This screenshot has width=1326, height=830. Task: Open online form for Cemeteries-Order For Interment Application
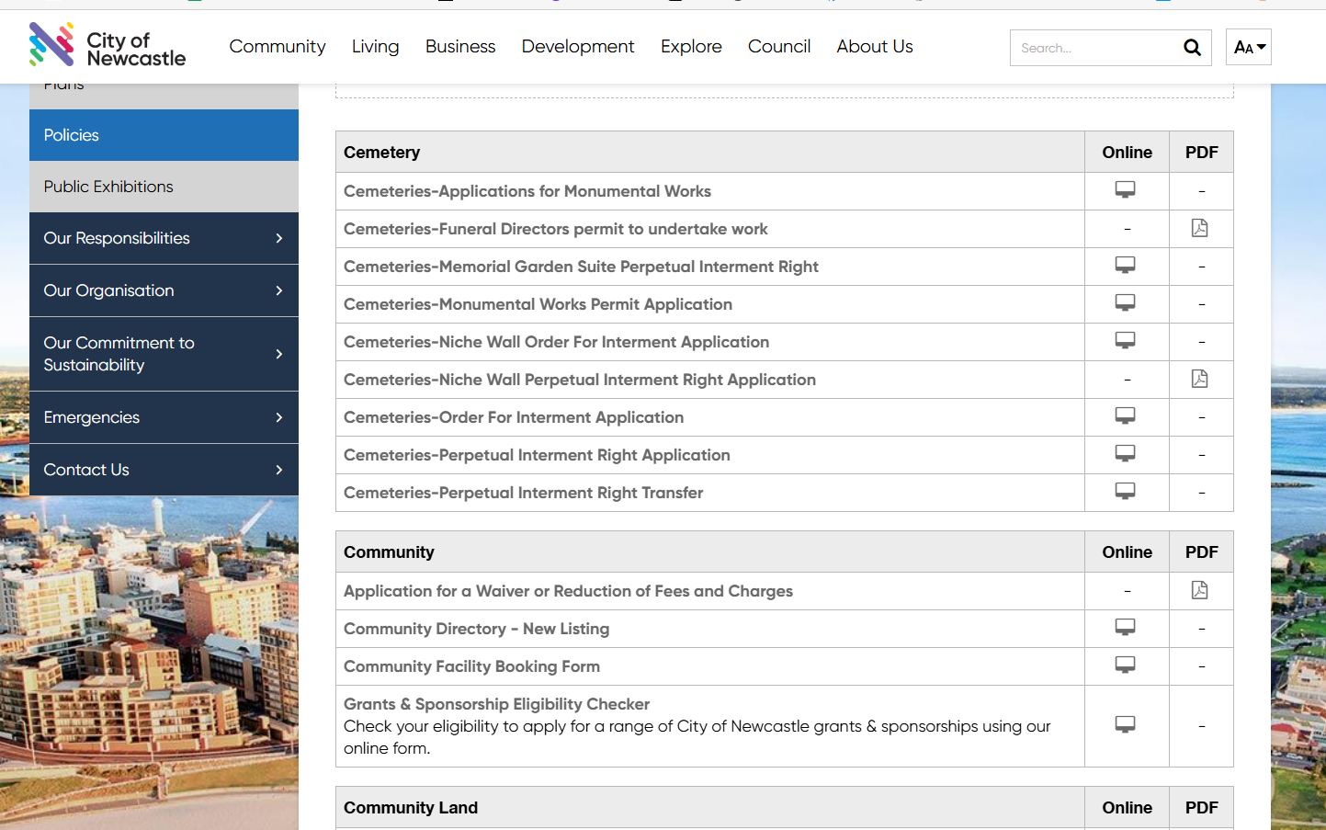coord(1126,415)
